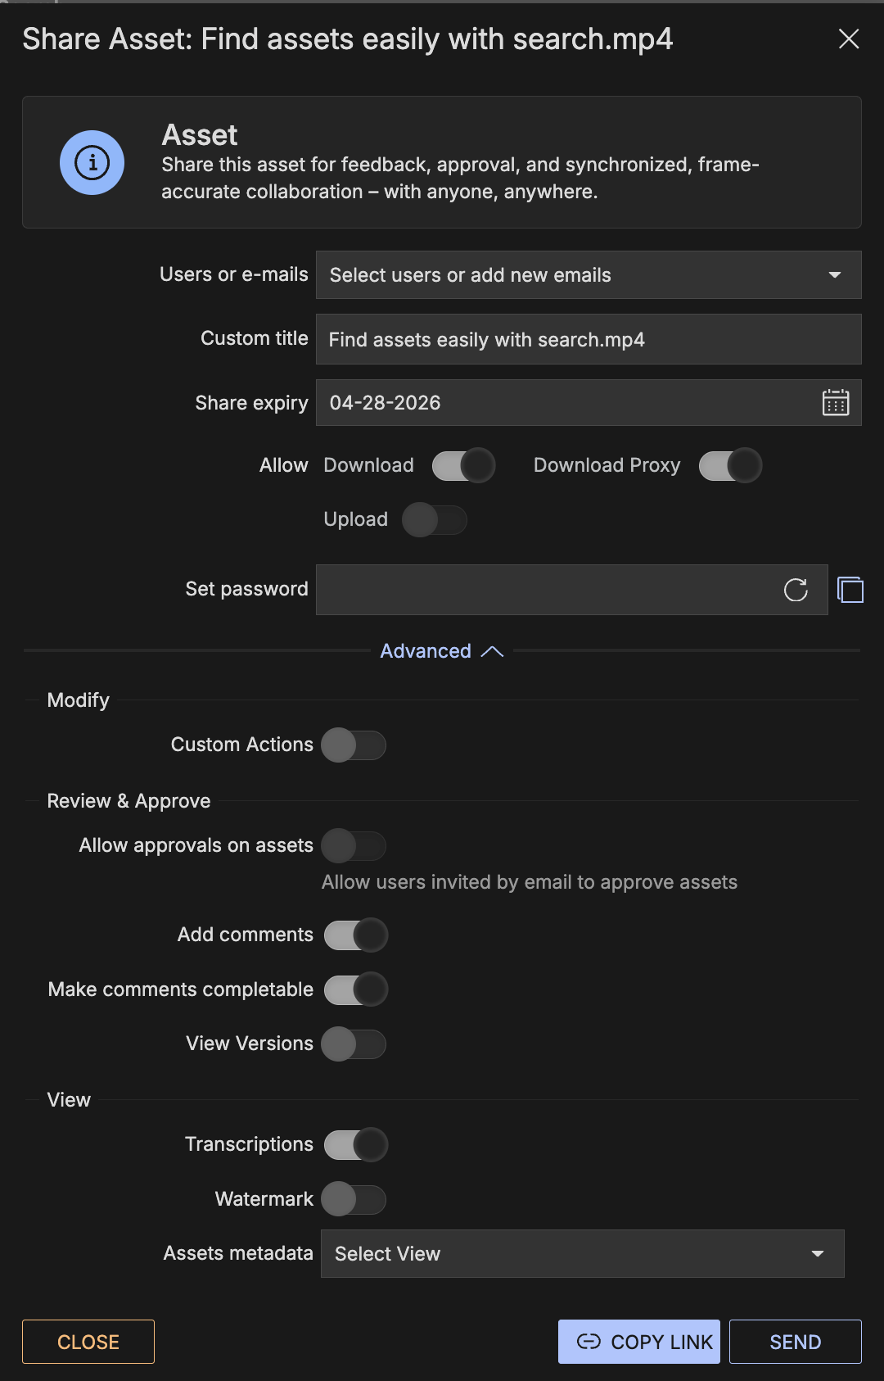Open the Users or e-mails dropdown
Image resolution: width=884 pixels, height=1381 pixels.
pyautogui.click(x=588, y=275)
